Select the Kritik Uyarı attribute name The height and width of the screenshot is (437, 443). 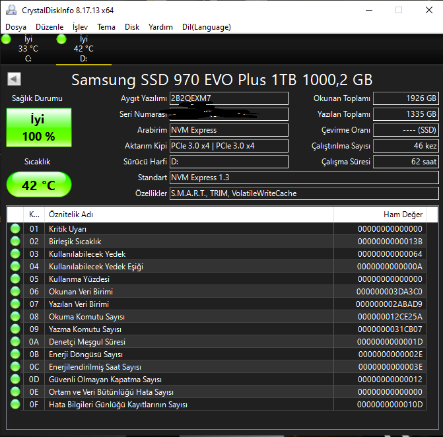67,229
